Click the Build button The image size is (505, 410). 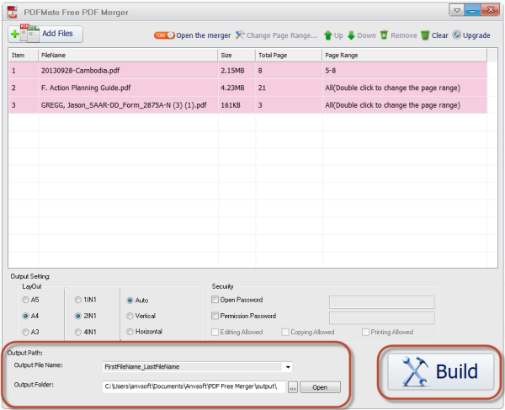[x=440, y=371]
